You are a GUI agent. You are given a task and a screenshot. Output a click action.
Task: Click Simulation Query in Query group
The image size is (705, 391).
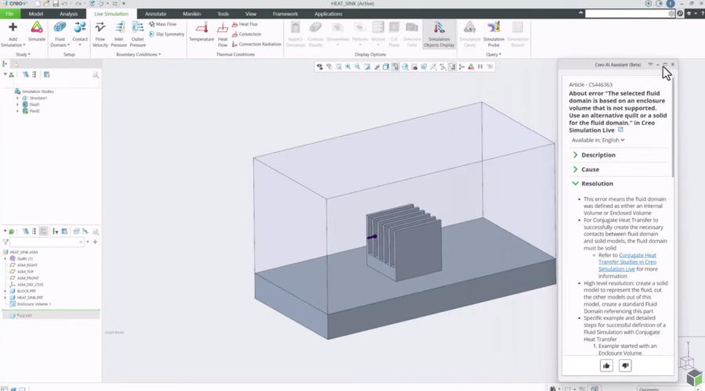click(469, 34)
